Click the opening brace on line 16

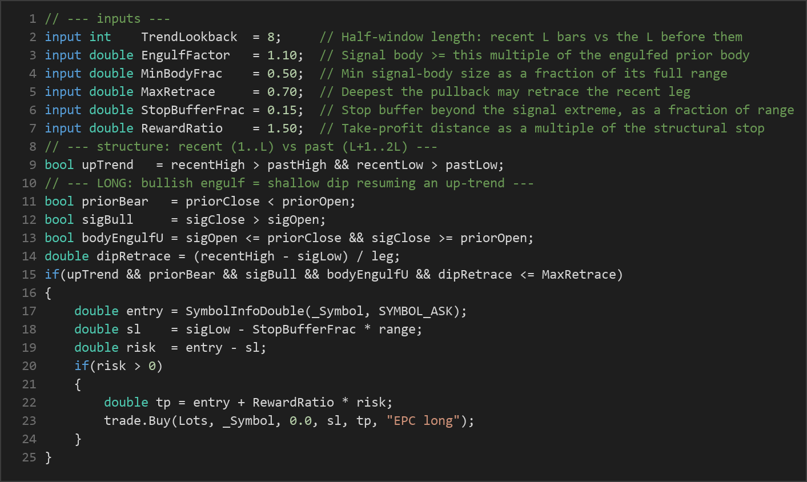(48, 293)
